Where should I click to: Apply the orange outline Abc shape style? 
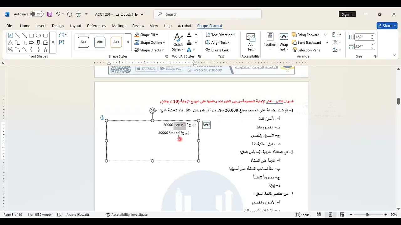(x=116, y=42)
